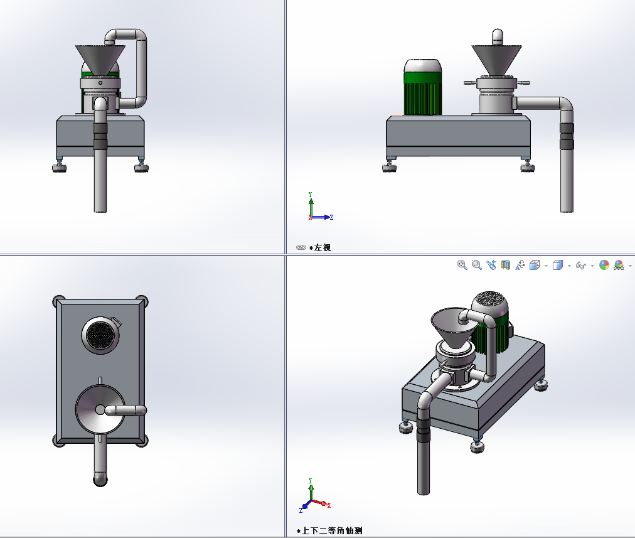Viewport: 635px width, 538px height.
Task: Select the green motor in the left view
Action: tap(423, 87)
